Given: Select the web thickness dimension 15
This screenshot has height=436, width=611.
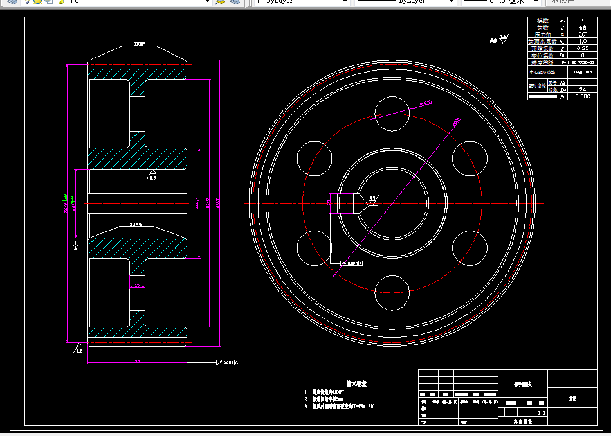Looking at the screenshot, I should 137,286.
